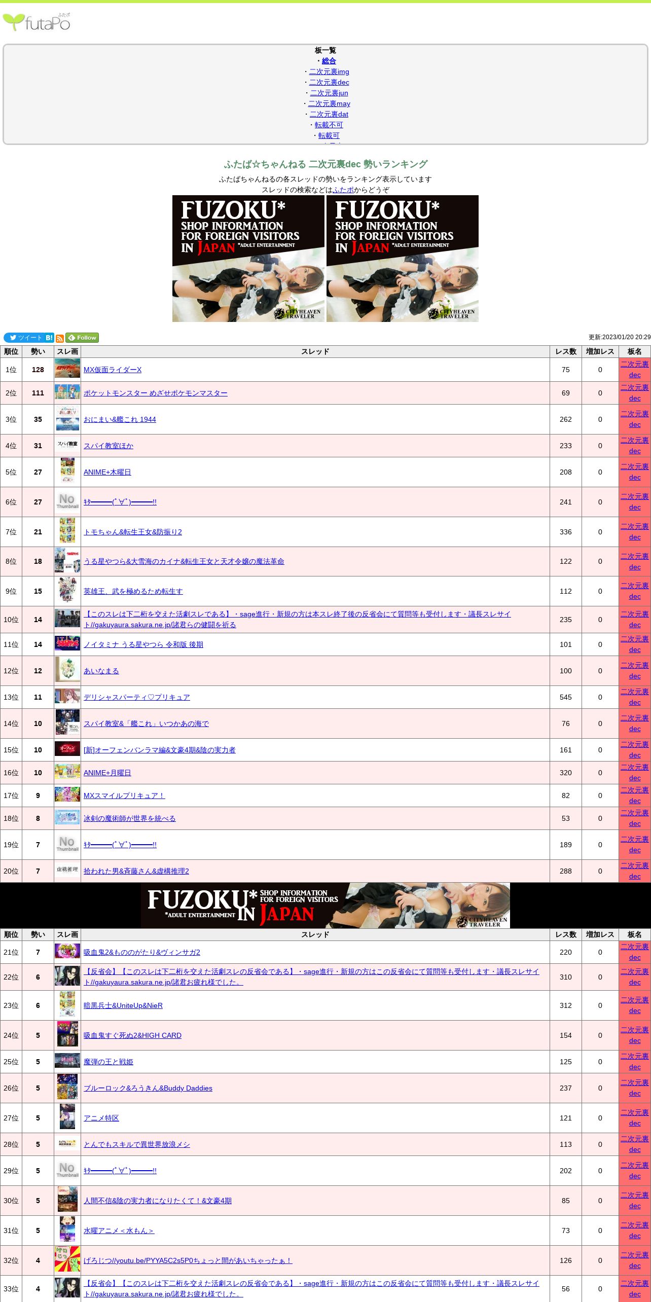Open thread MX仮面ライダーX
Screen dimensions: 651x1302
113,370
